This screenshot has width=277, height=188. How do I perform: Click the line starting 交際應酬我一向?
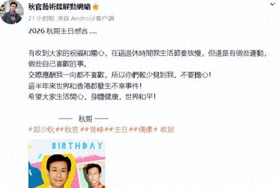(x=120, y=75)
